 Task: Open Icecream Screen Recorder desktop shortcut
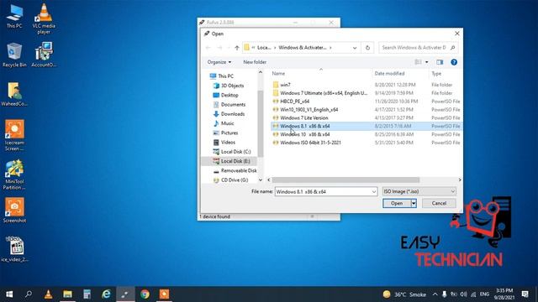pyautogui.click(x=14, y=135)
